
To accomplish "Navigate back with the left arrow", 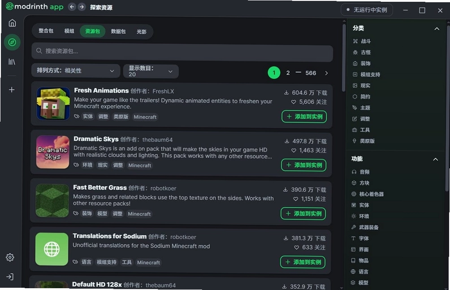I will 72,7.
